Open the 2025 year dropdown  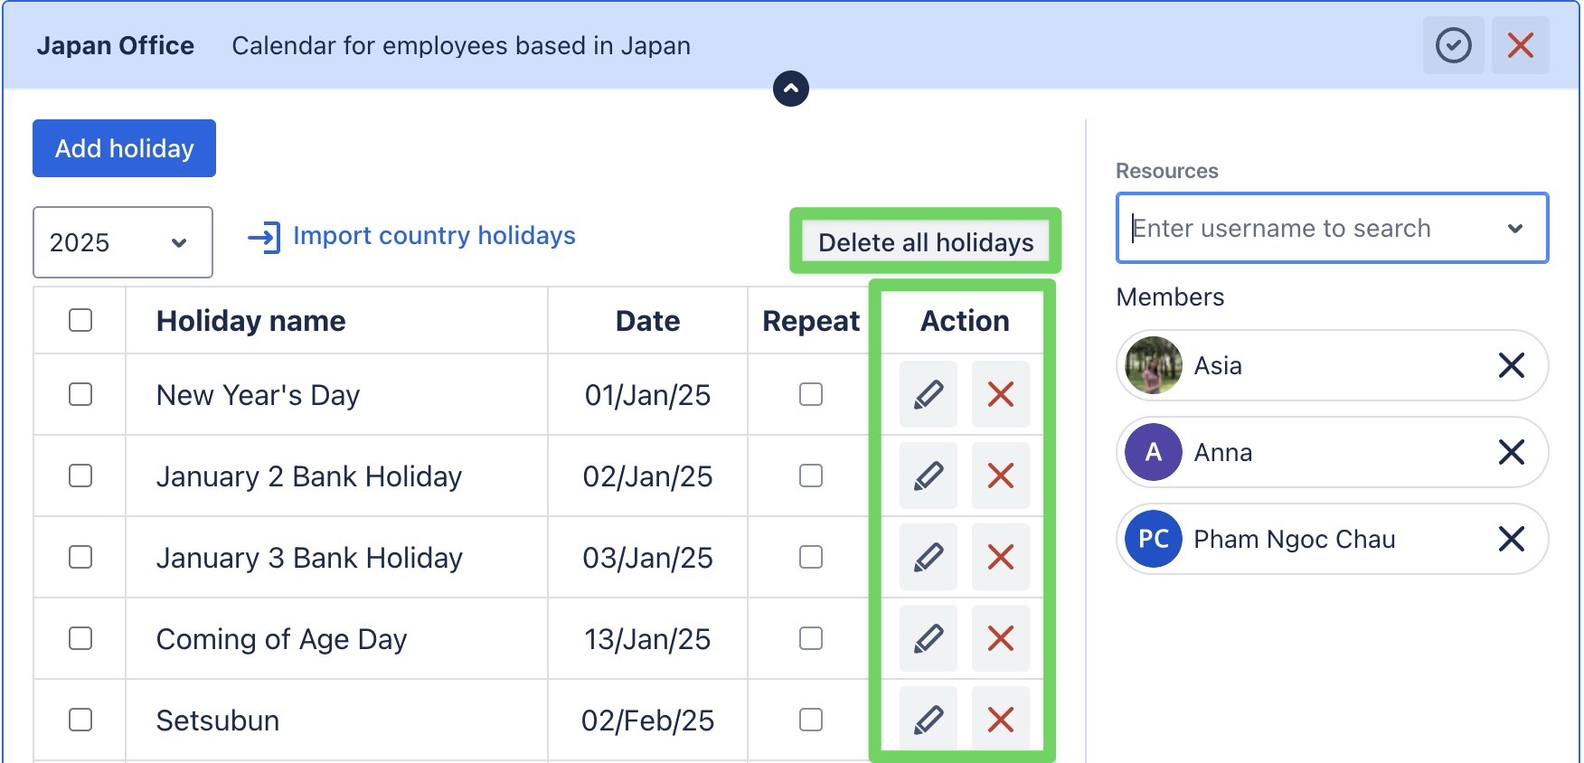coord(122,242)
